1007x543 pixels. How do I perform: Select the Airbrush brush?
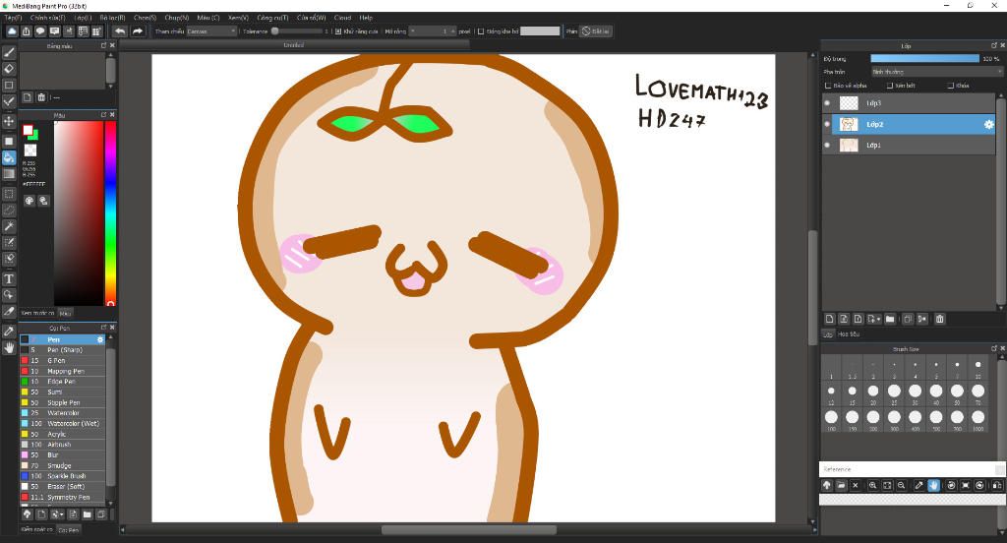point(62,445)
